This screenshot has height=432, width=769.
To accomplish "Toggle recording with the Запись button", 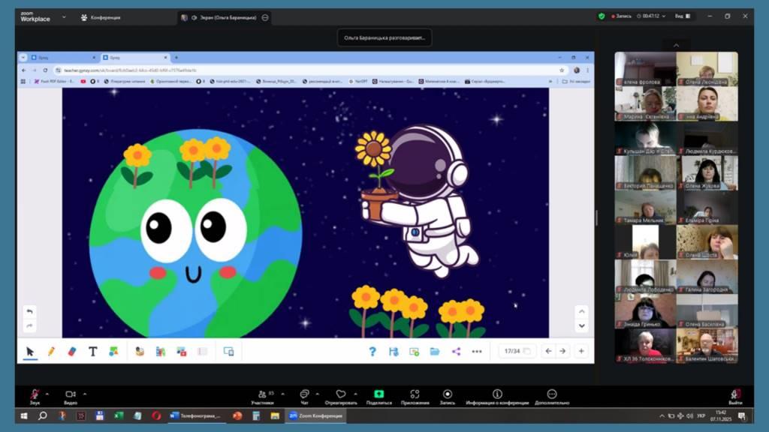I will pos(448,394).
